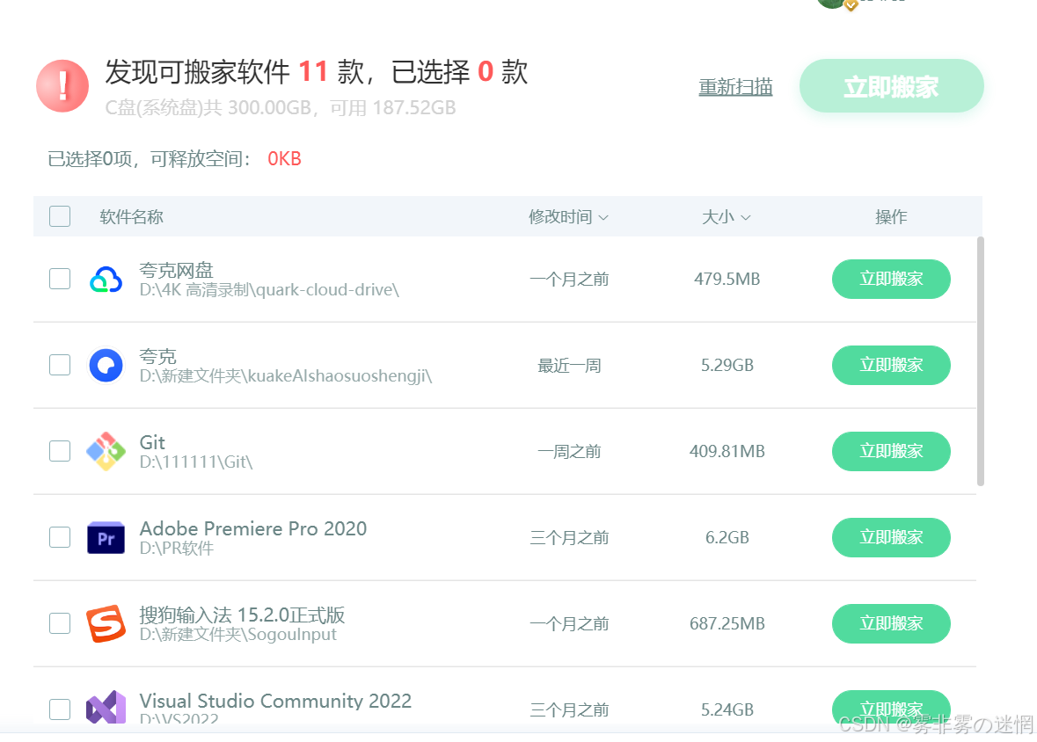This screenshot has height=742, width=1037.
Task: Click the Visual Studio purple icon
Action: (106, 708)
